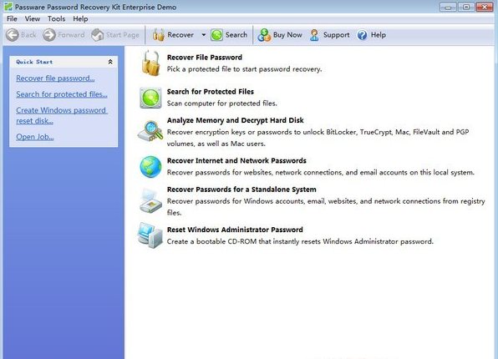498x359 pixels.
Task: Select 'Recover Passwords for a Standalone System' heading
Action: click(241, 190)
